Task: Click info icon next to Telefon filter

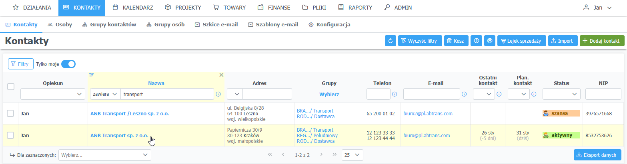Action: [395, 94]
